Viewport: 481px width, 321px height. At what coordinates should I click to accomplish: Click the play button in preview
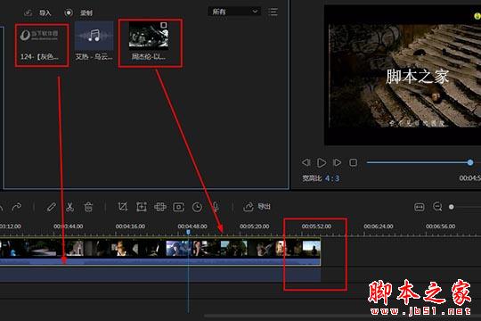click(x=322, y=162)
